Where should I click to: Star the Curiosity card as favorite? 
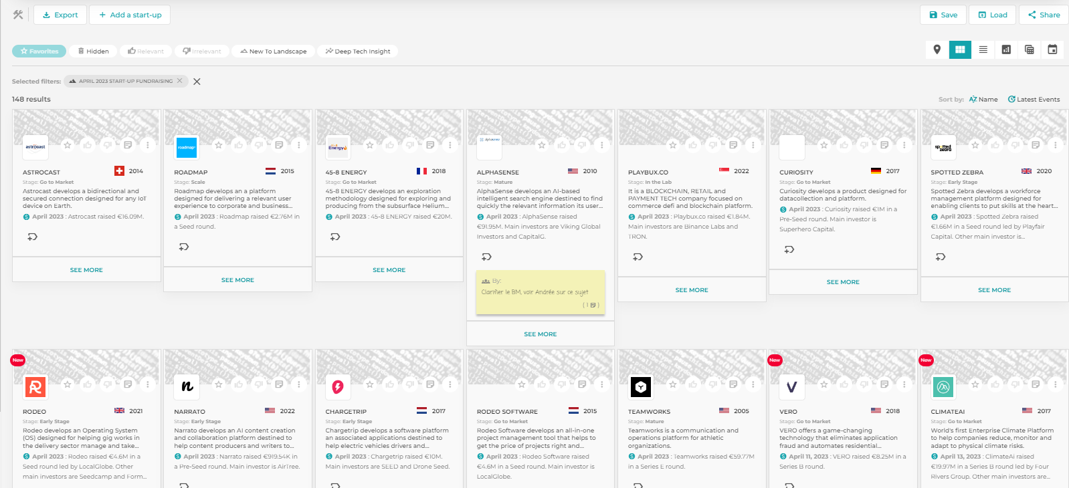[x=824, y=145]
